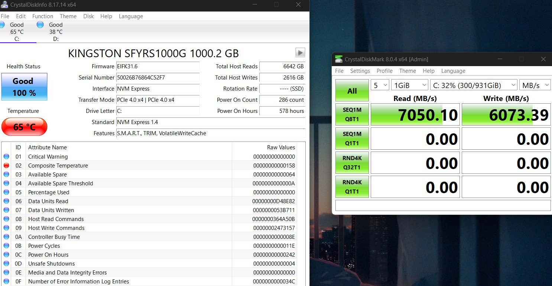Run the RND4K Q1T1 test

352,187
